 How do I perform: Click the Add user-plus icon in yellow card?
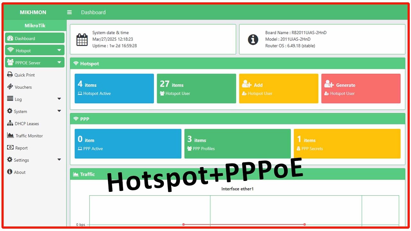point(247,84)
